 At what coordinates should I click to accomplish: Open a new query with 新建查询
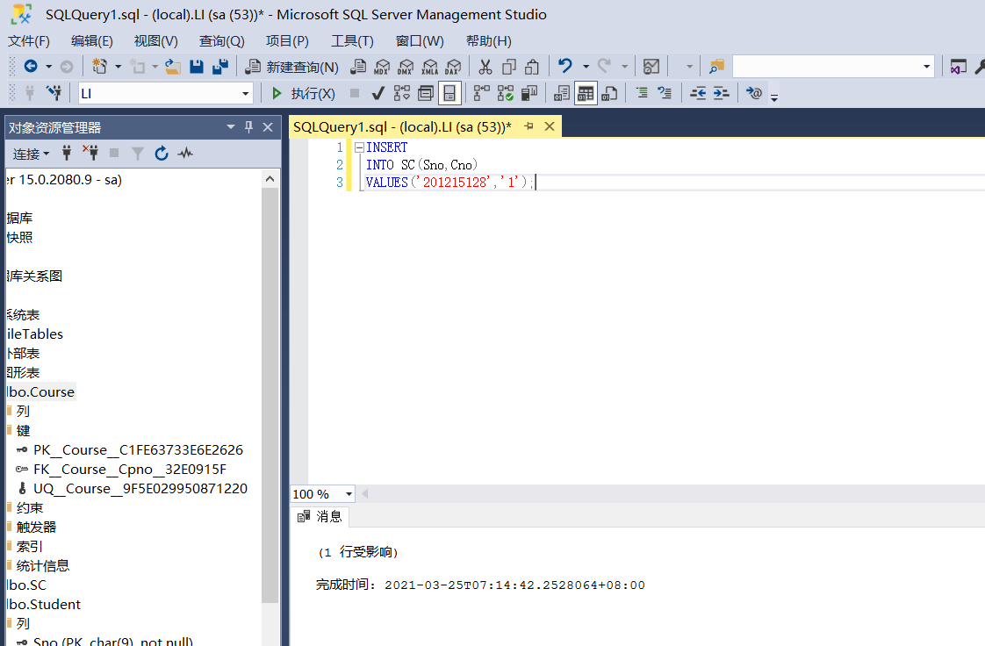pos(294,67)
